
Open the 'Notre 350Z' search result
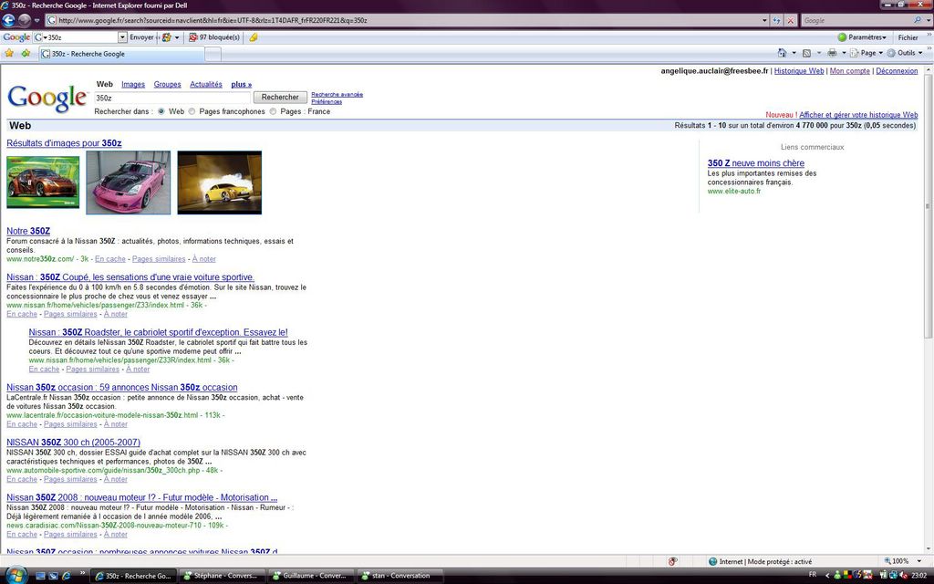tap(29, 231)
